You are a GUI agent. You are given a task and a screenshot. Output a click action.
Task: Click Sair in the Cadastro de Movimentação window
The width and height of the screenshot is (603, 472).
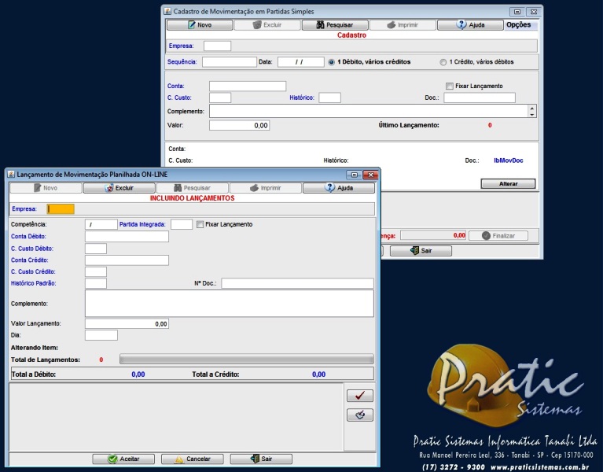[x=421, y=251]
